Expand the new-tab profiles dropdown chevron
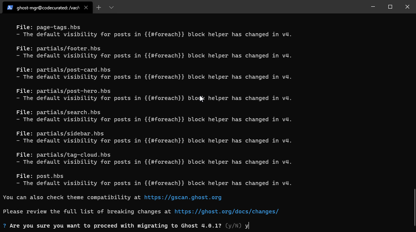Screen dimensions: 416x232 point(111,7)
